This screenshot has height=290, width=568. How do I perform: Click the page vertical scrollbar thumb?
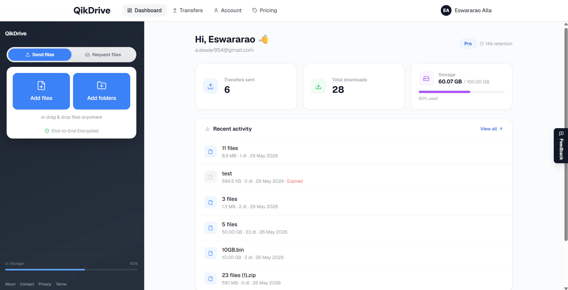click(x=566, y=134)
